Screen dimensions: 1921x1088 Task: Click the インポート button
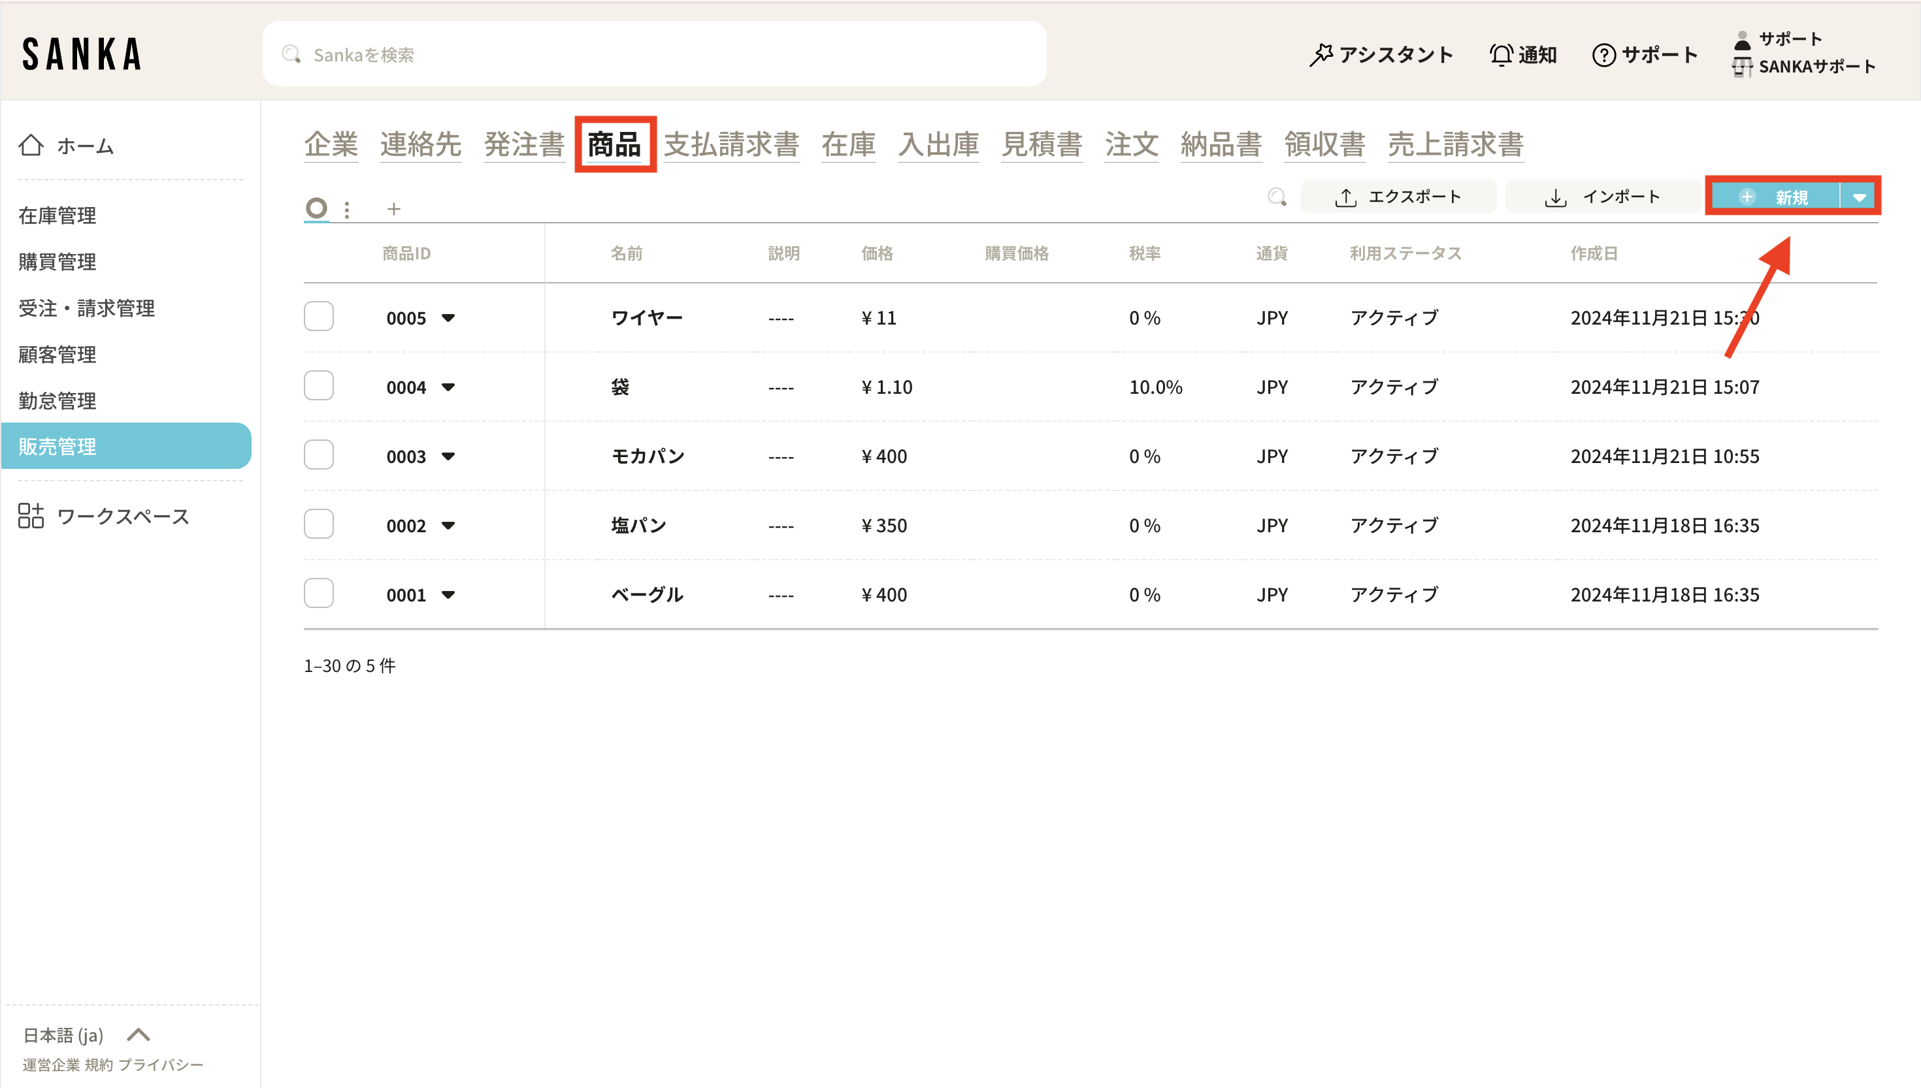(1602, 197)
